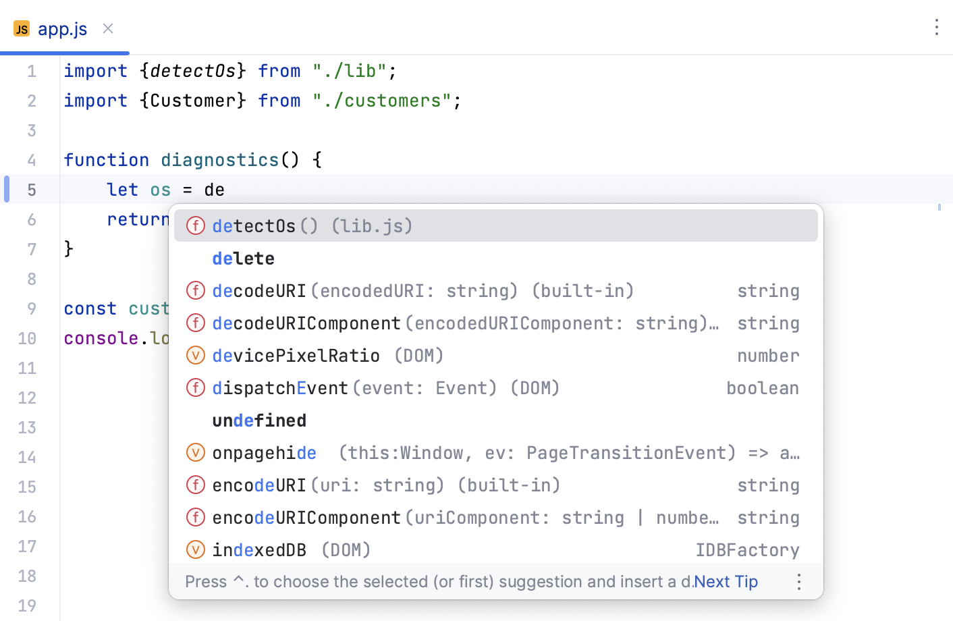Switch to the app.js editor tab

[62, 28]
